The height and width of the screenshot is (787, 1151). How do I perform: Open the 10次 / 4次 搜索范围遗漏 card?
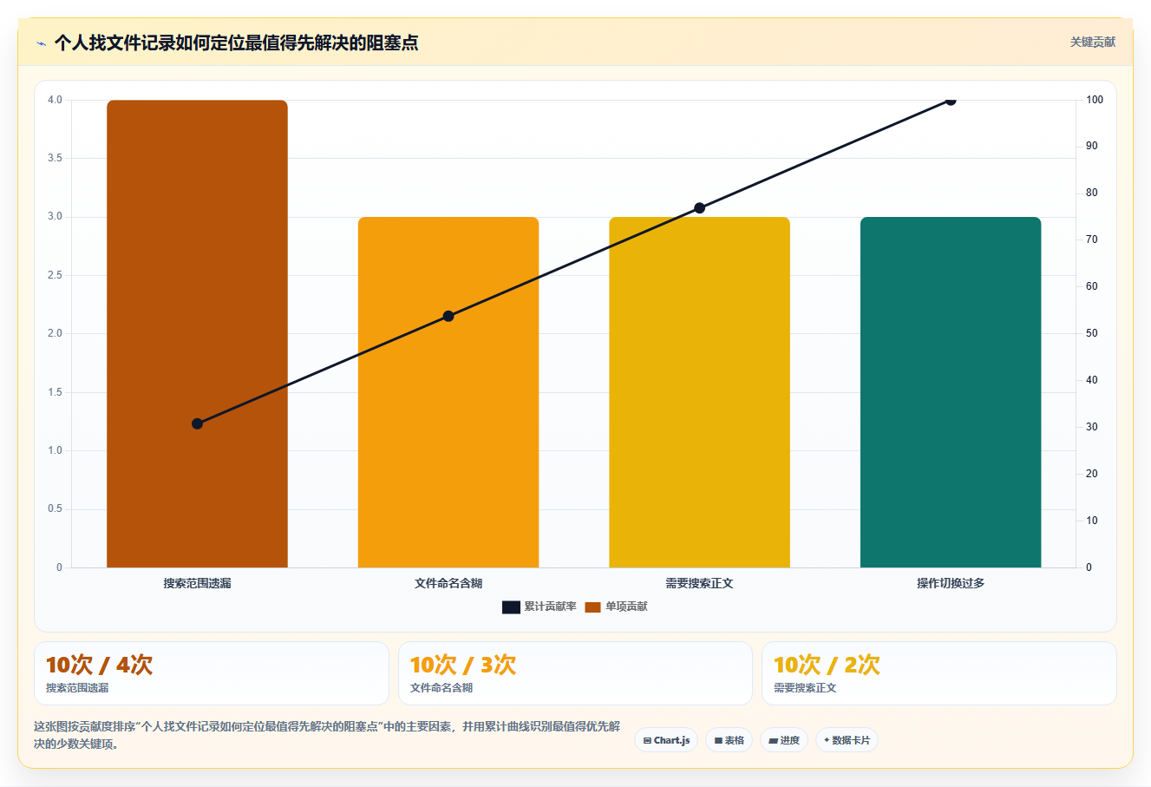pos(212,673)
